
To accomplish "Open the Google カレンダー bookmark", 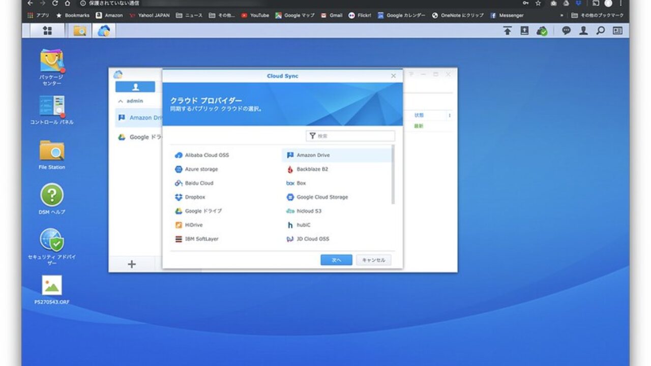I will click(x=402, y=15).
